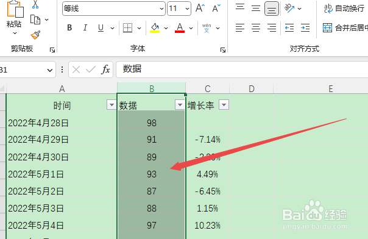
Task: Open underline style options arrow
Action: click(x=112, y=28)
